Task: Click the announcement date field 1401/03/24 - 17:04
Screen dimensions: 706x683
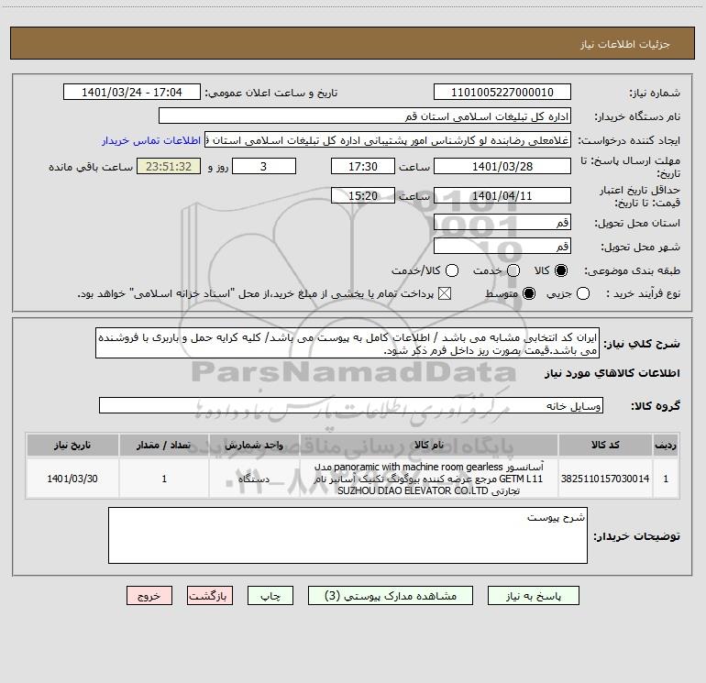Action: coord(131,92)
